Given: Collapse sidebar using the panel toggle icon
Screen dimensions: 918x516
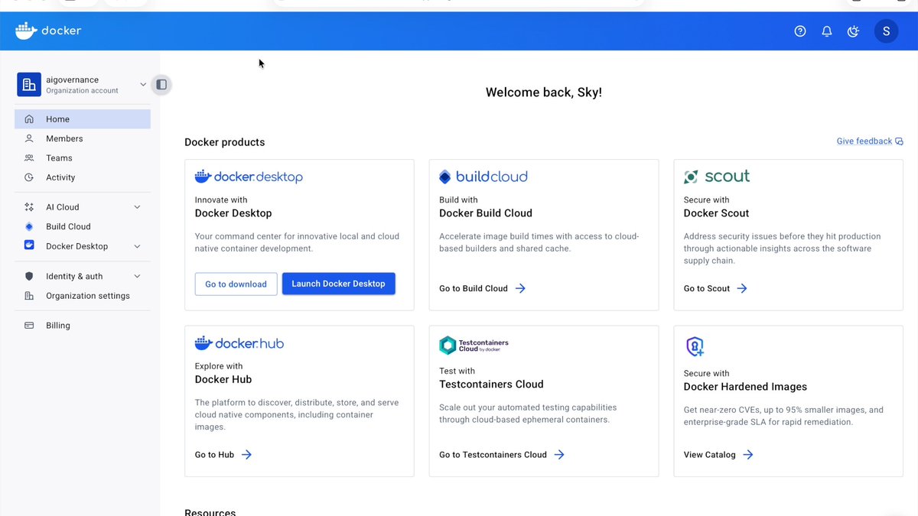Looking at the screenshot, I should pyautogui.click(x=161, y=85).
